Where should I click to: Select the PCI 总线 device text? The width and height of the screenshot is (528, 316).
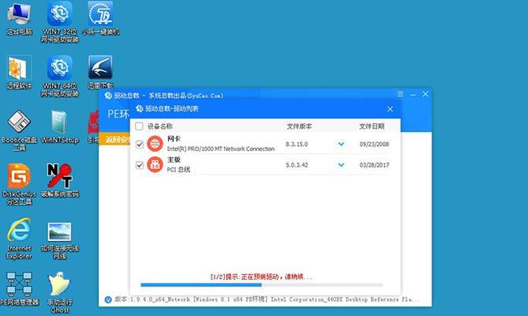178,169
